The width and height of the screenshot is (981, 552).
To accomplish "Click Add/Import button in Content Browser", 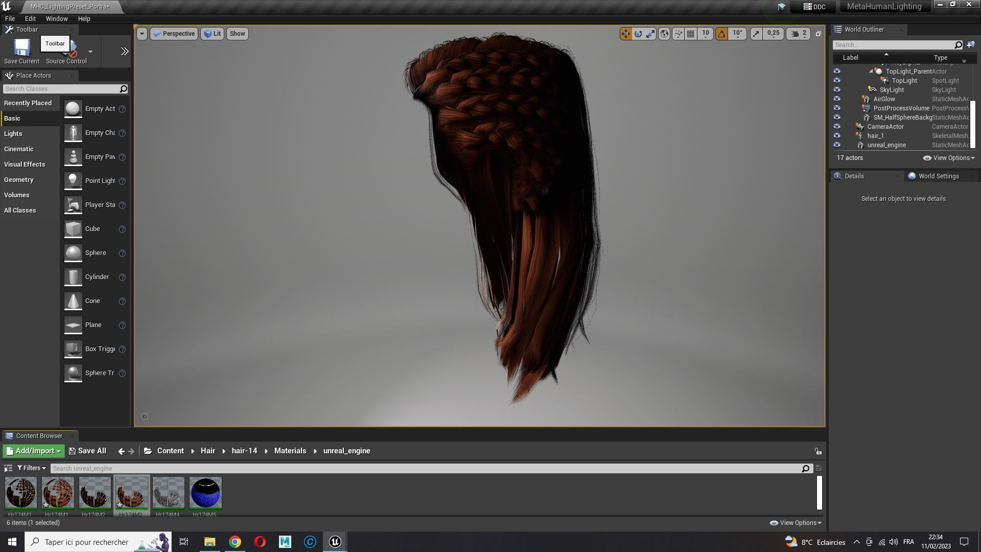I will pyautogui.click(x=33, y=451).
